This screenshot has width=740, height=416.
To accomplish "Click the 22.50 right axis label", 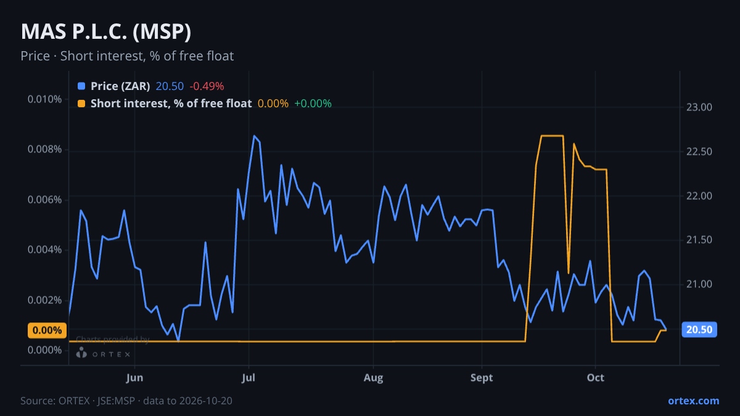I will tap(699, 152).
